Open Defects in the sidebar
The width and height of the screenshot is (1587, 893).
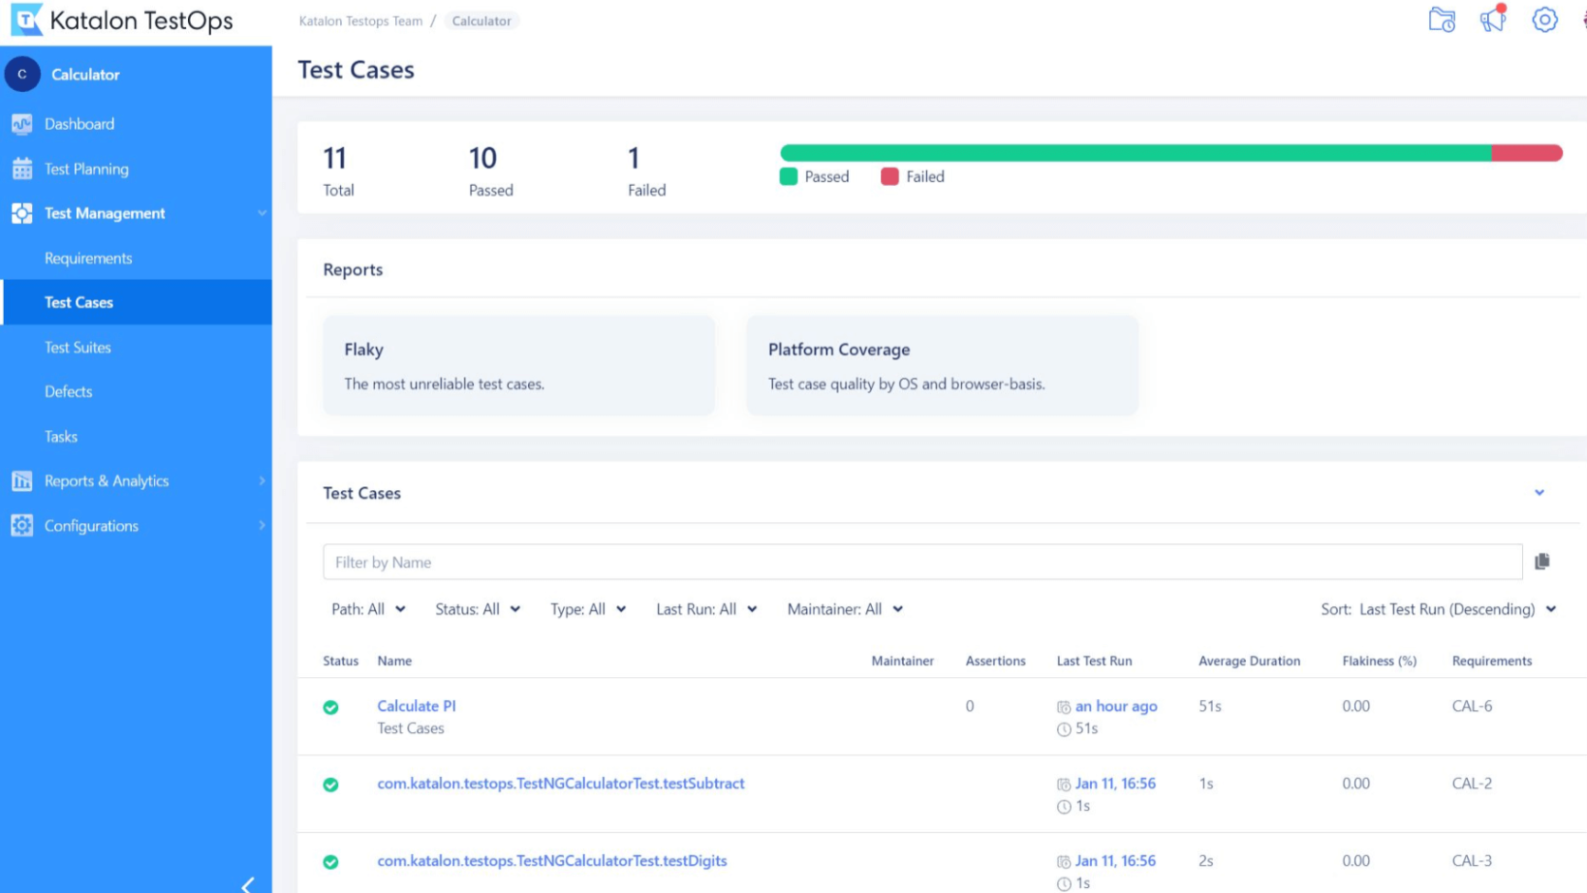[68, 391]
